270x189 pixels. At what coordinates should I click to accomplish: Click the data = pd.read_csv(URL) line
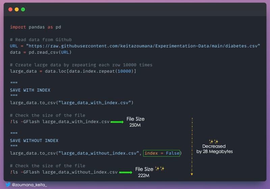click(x=40, y=52)
